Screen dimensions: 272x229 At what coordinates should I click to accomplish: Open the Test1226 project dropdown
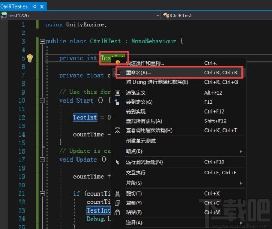(x=158, y=16)
